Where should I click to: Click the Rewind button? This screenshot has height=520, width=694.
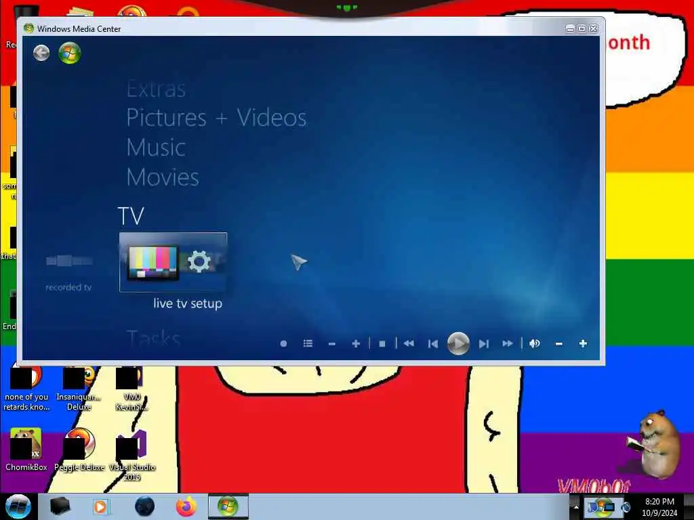[x=409, y=343]
